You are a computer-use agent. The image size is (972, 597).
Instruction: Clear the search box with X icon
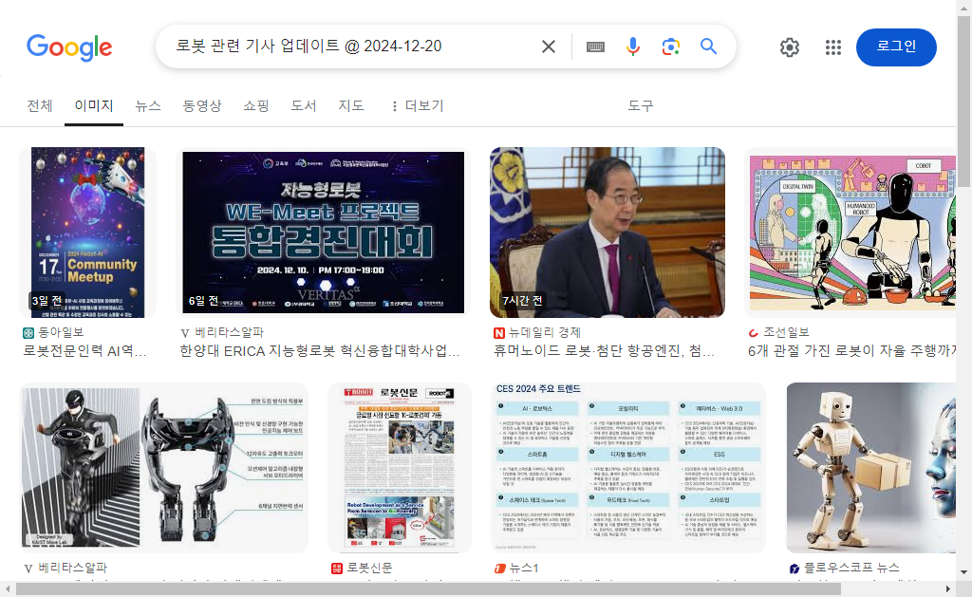click(548, 47)
